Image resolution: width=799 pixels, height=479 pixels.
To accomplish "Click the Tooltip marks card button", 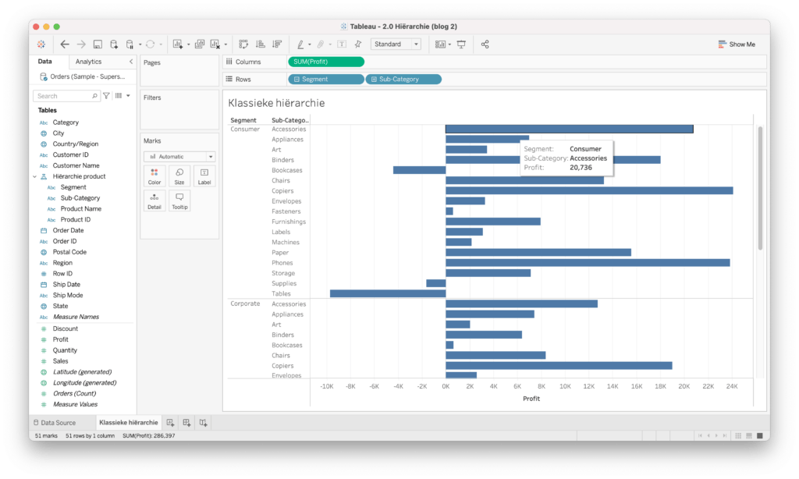I will coord(179,201).
